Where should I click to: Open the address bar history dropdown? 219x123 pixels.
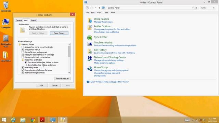(x=193, y=8)
